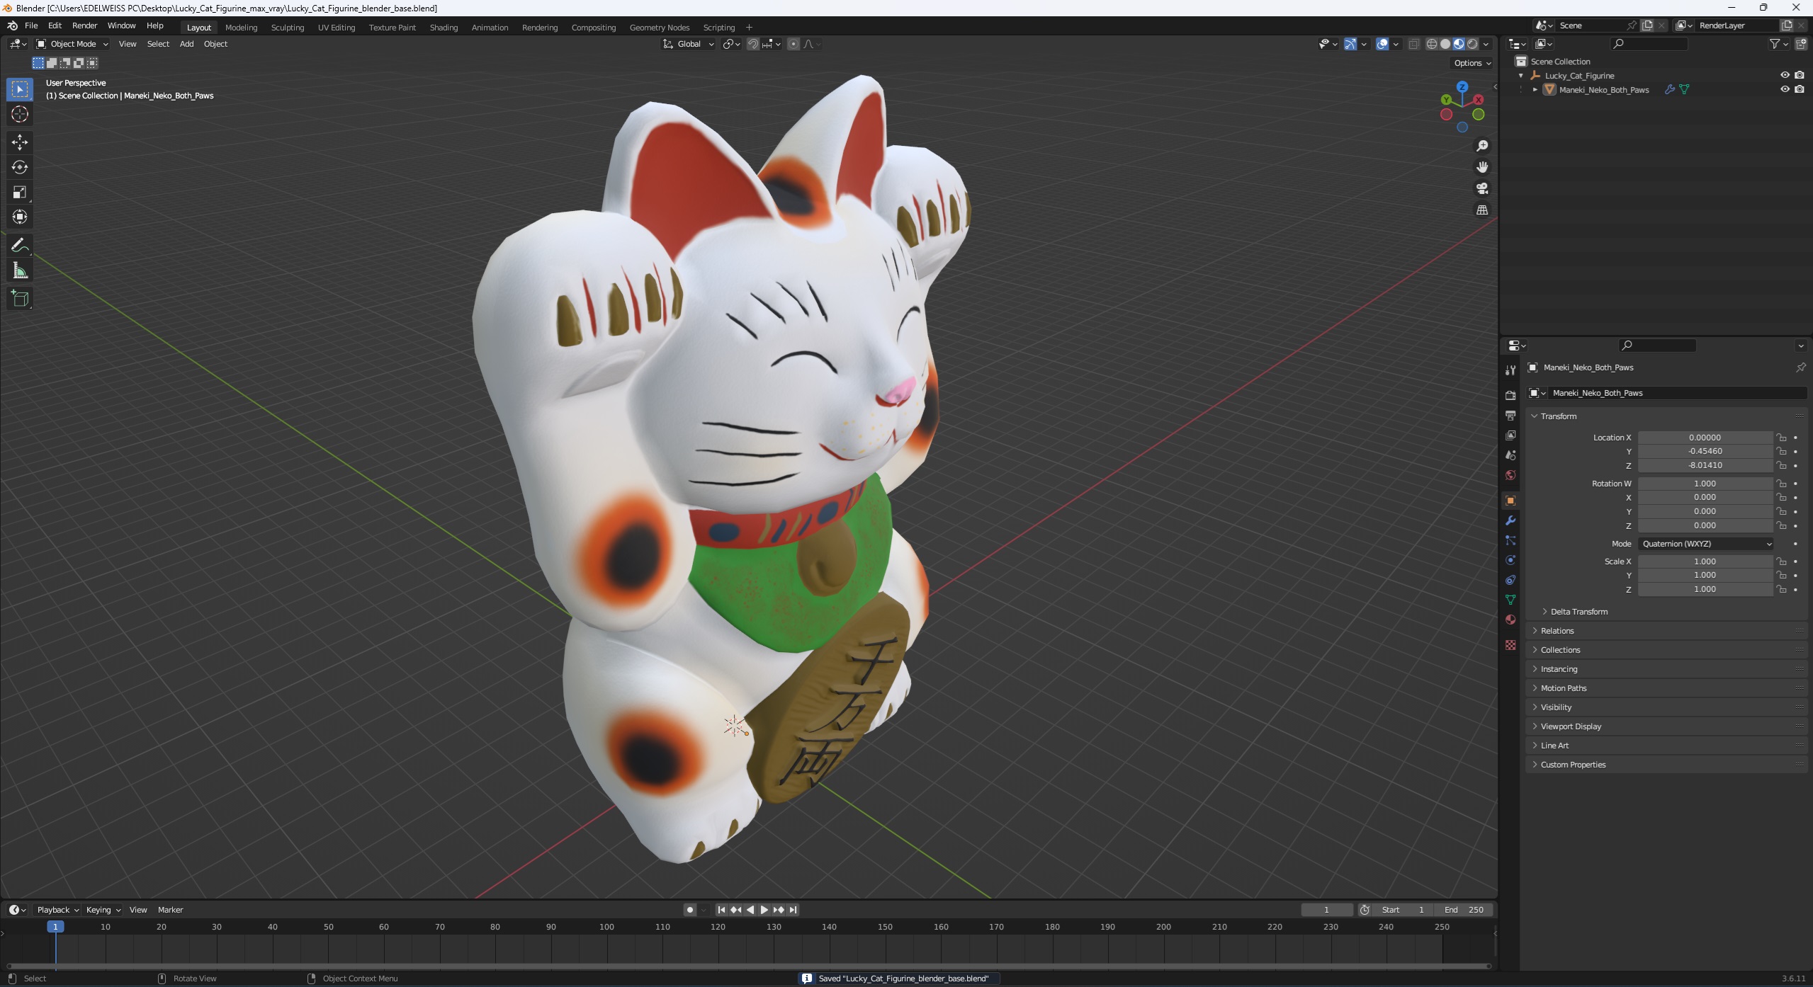Image resolution: width=1813 pixels, height=987 pixels.
Task: Open viewport Options dropdown
Action: coord(1472,63)
